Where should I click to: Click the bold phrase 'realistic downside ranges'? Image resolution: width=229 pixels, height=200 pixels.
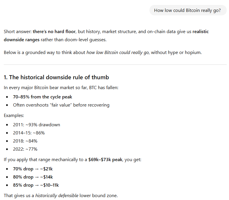click(x=106, y=36)
